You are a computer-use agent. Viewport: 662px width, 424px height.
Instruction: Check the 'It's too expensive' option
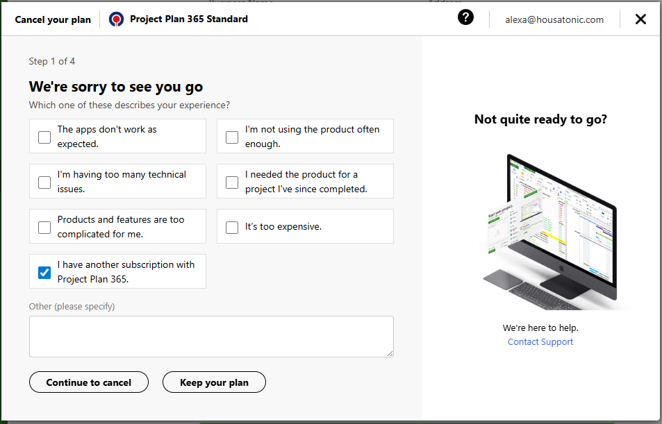(x=232, y=228)
